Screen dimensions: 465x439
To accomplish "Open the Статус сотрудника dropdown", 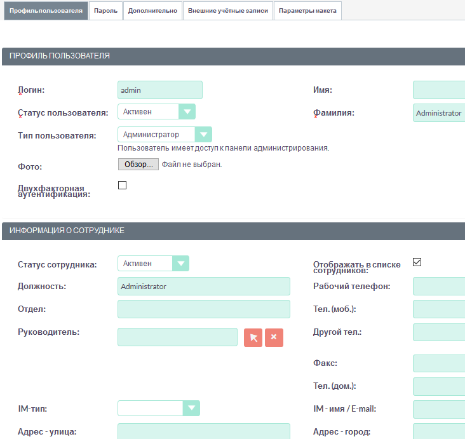I will (153, 264).
